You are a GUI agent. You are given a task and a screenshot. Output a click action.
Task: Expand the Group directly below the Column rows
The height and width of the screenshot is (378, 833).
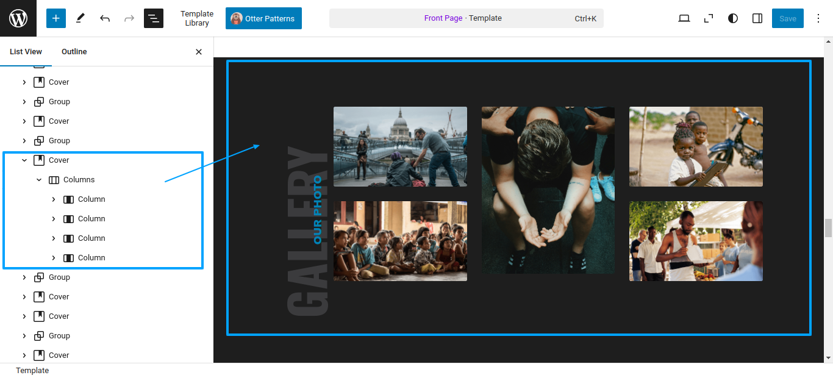pyautogui.click(x=24, y=277)
